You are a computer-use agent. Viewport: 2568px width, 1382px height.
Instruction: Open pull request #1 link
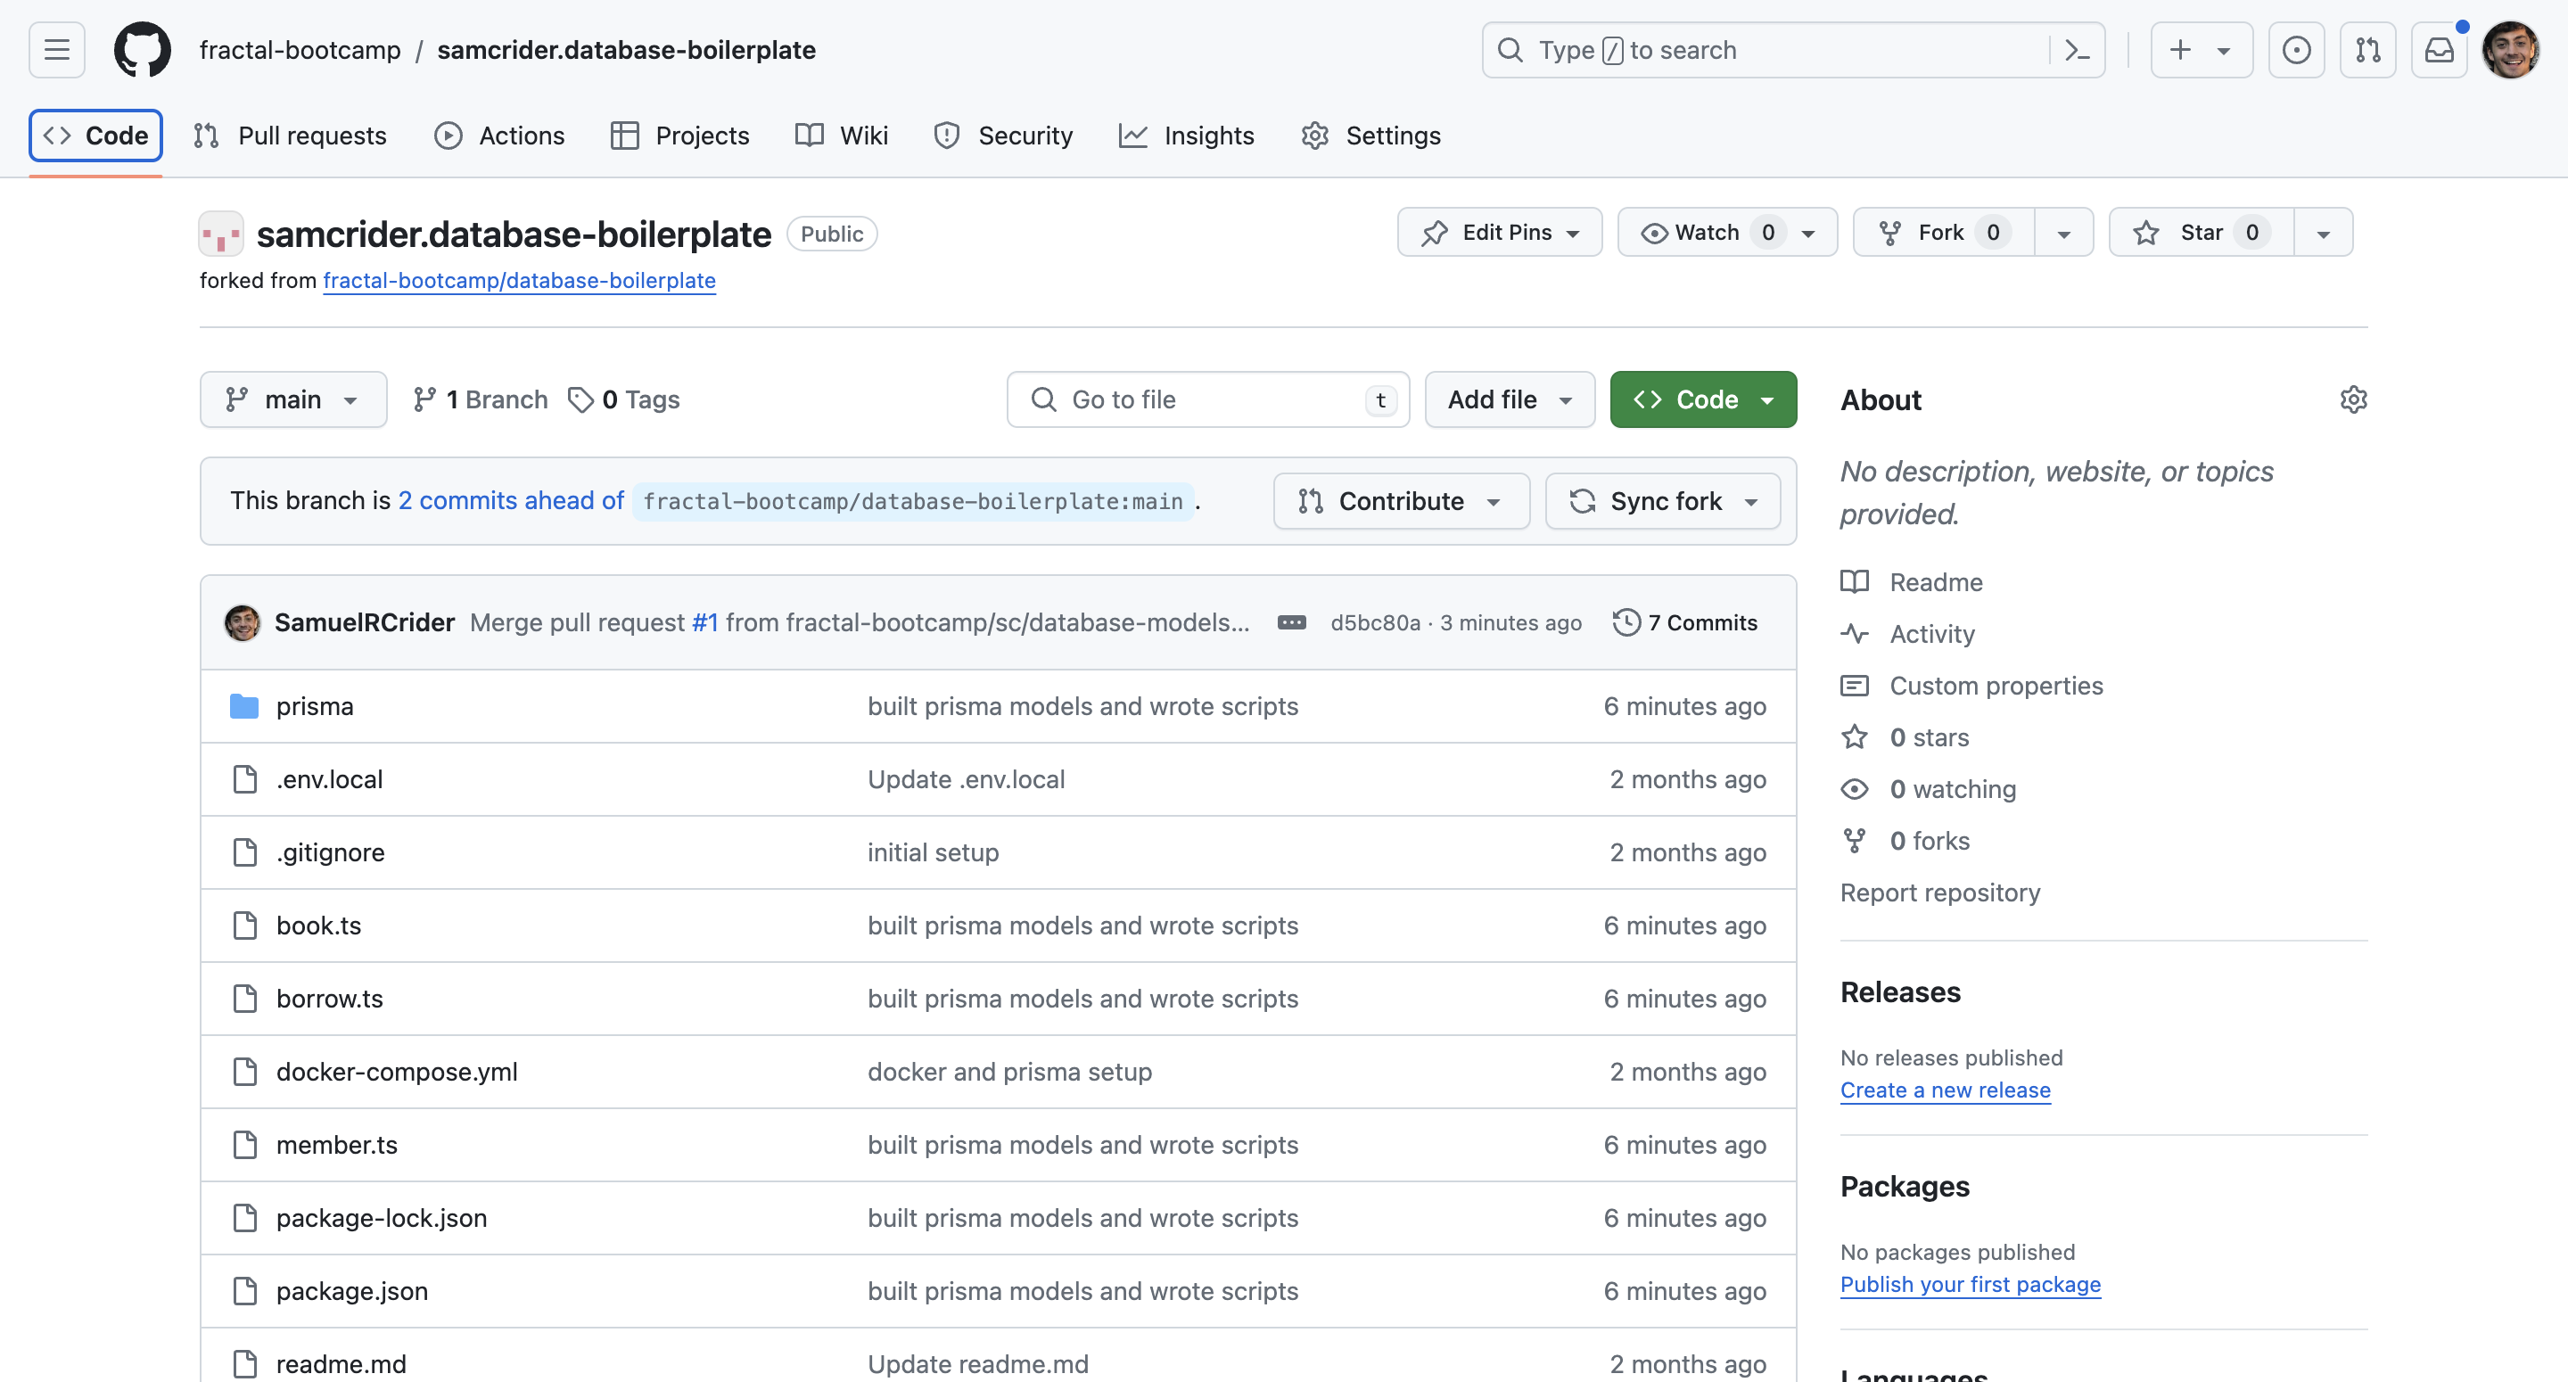[x=704, y=622]
